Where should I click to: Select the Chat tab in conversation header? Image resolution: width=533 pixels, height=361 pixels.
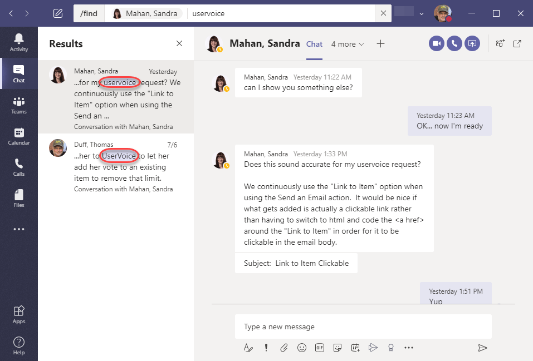314,44
